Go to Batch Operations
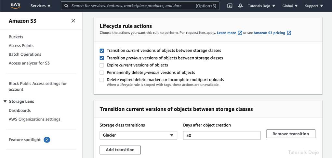The height and width of the screenshot is (158, 332). (25, 54)
